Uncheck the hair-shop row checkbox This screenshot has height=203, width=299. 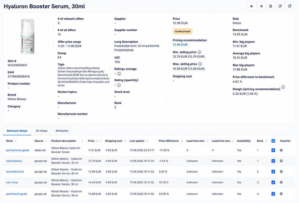tap(273, 182)
